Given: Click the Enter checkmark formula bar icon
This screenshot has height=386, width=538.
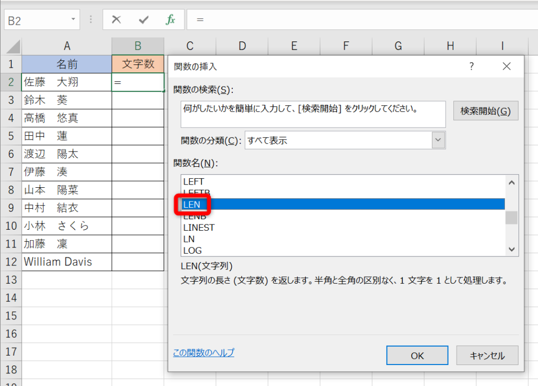Looking at the screenshot, I should click(x=143, y=20).
